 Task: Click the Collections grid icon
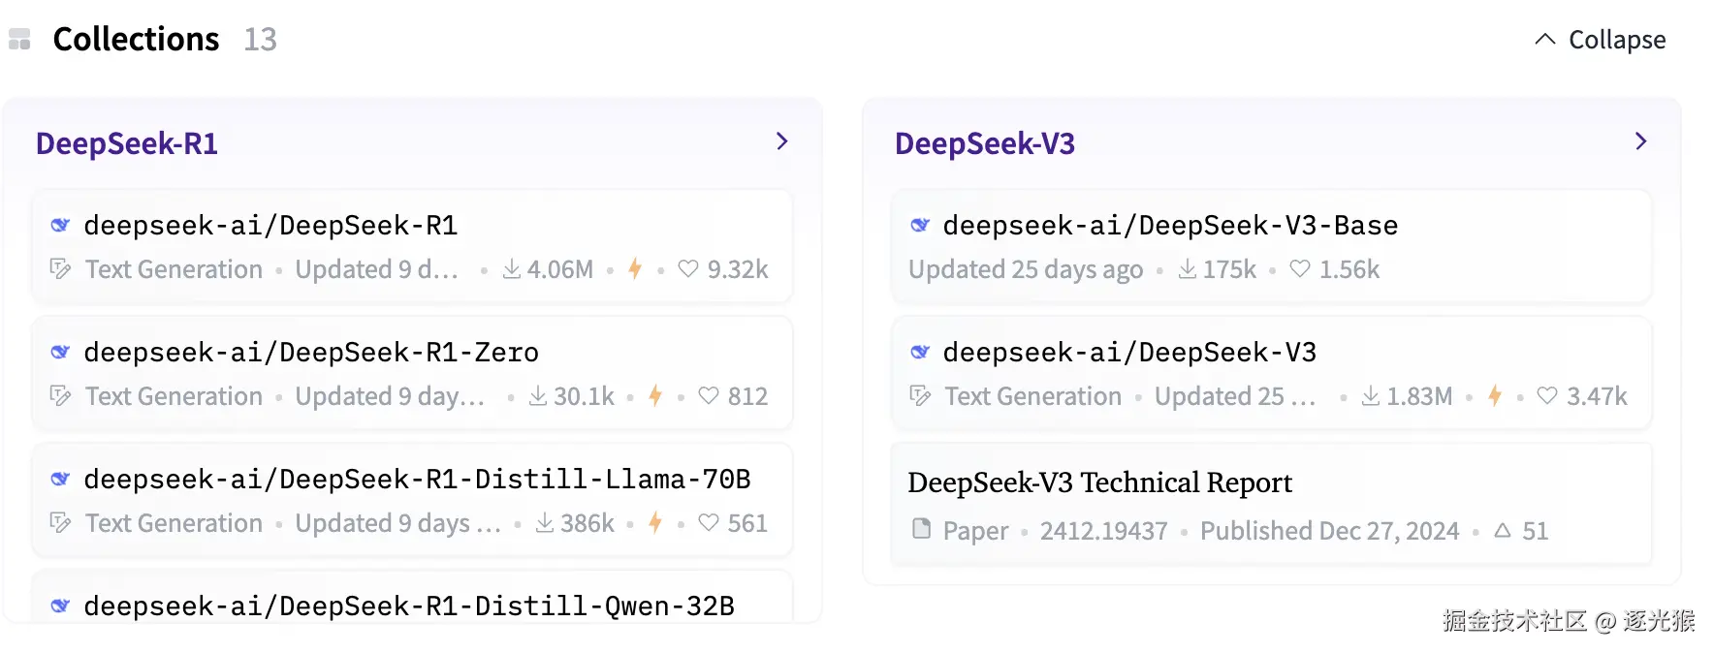(x=19, y=40)
